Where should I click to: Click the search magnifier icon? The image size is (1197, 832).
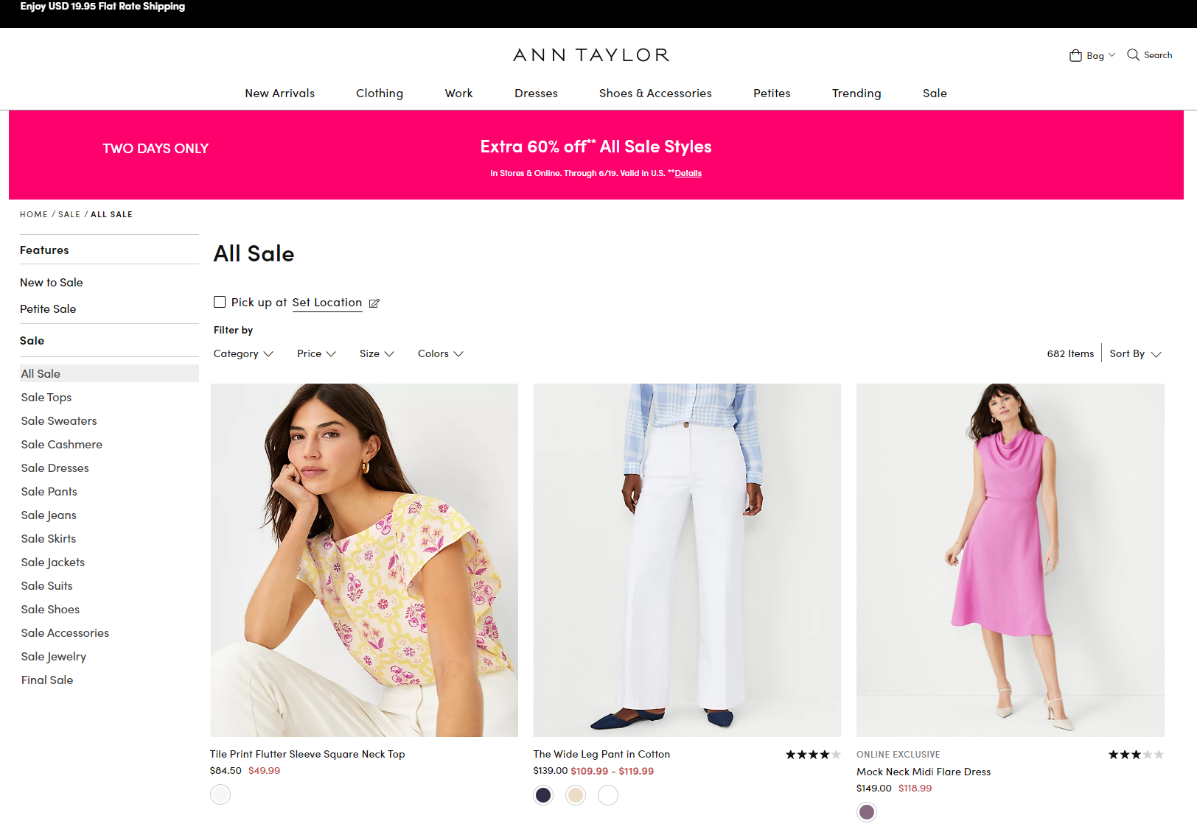pyautogui.click(x=1133, y=54)
